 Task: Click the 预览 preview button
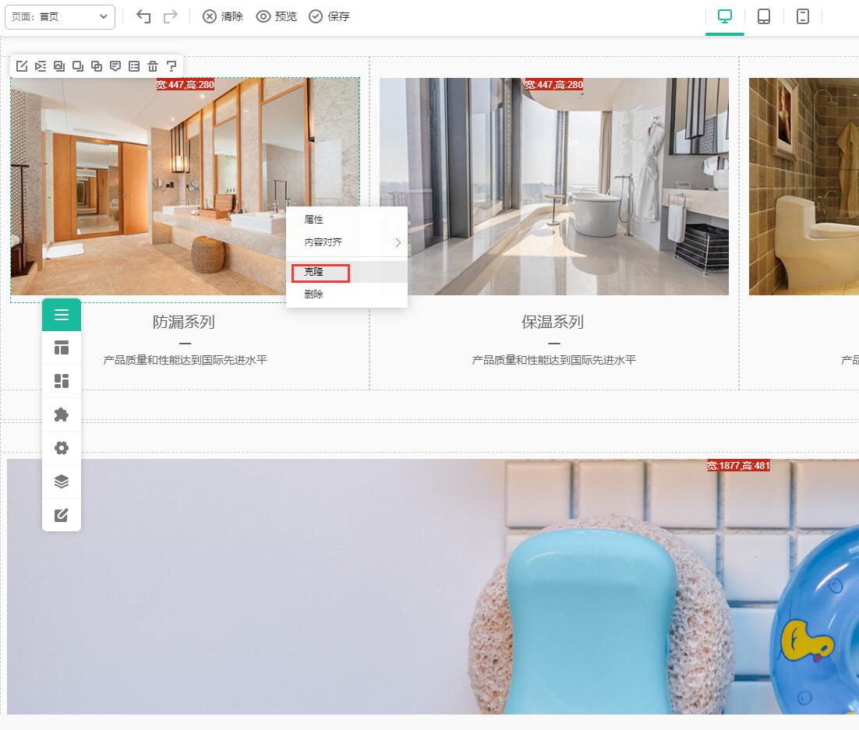click(x=276, y=16)
